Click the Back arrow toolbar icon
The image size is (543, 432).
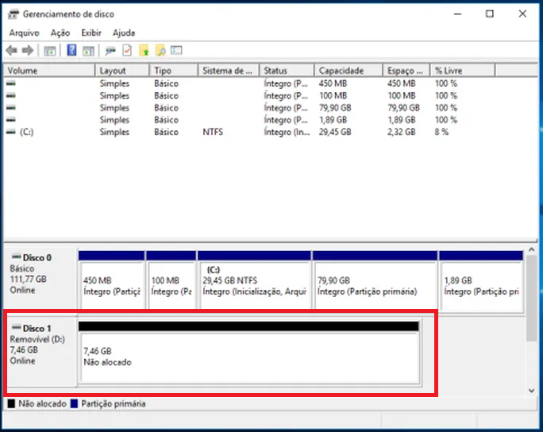point(12,51)
